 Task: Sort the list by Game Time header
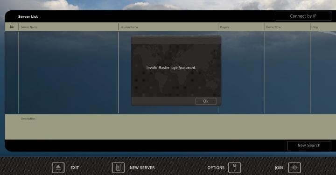(273, 27)
